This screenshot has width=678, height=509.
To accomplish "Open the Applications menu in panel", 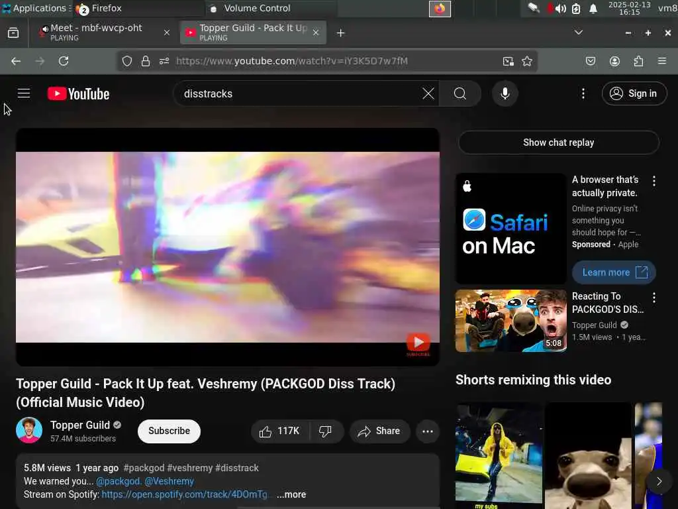I will point(36,8).
